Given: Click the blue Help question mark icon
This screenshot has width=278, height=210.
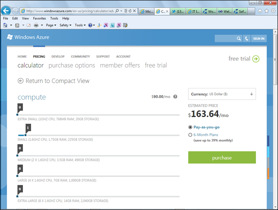Looking at the screenshot, I should coord(90,25).
